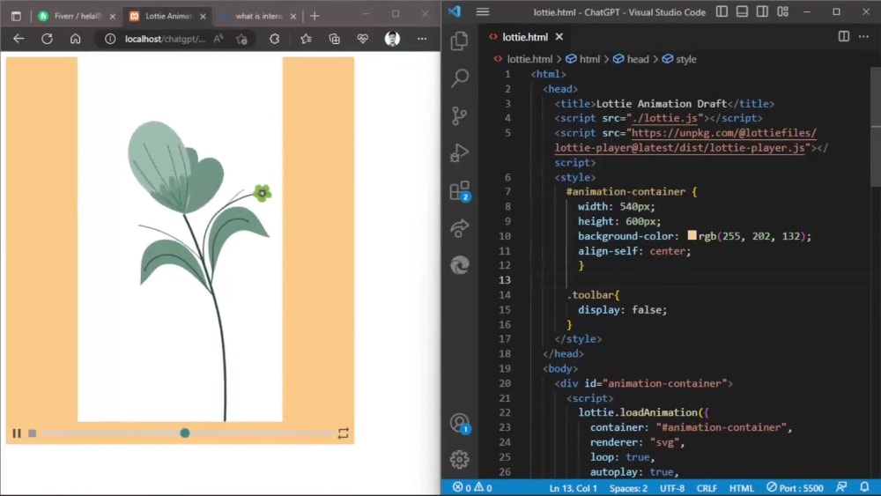Split the lottie.html editor to the right
881x496 pixels.
click(x=844, y=36)
